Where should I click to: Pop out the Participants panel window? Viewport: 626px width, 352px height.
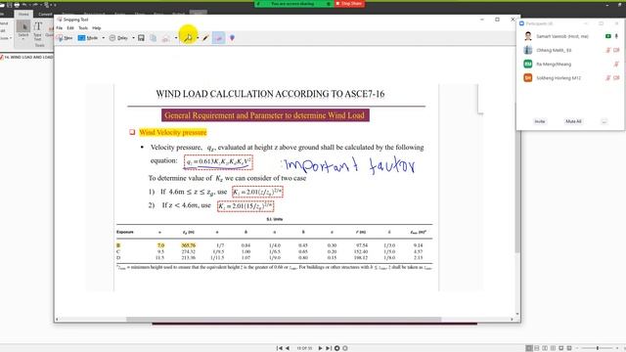pyautogui.click(x=602, y=23)
